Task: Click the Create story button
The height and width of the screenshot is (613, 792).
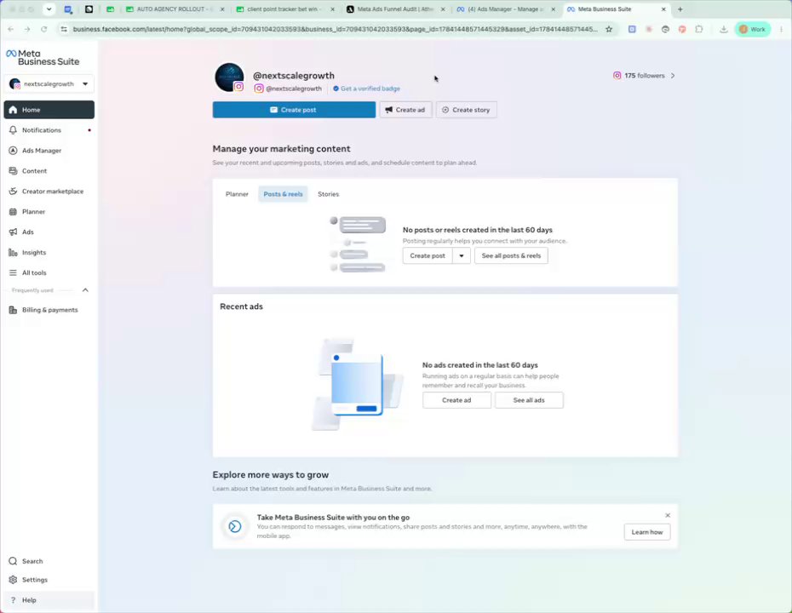Action: tap(466, 110)
